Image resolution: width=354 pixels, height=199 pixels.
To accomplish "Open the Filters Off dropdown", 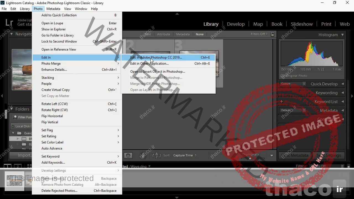I will [x=259, y=34].
